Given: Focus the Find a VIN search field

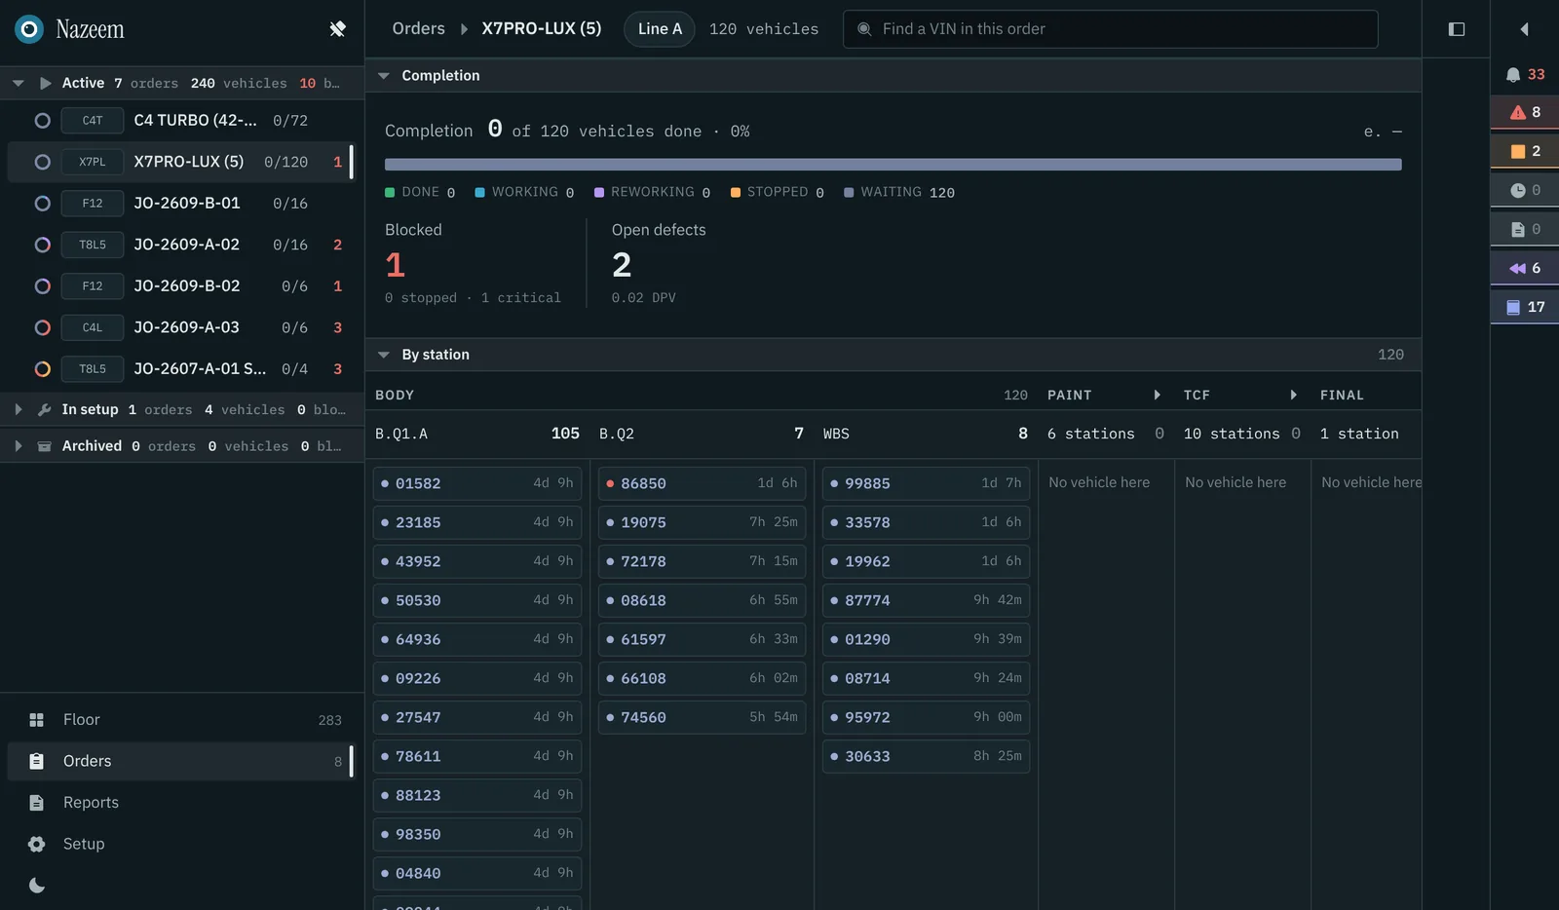Looking at the screenshot, I should pos(1111,29).
